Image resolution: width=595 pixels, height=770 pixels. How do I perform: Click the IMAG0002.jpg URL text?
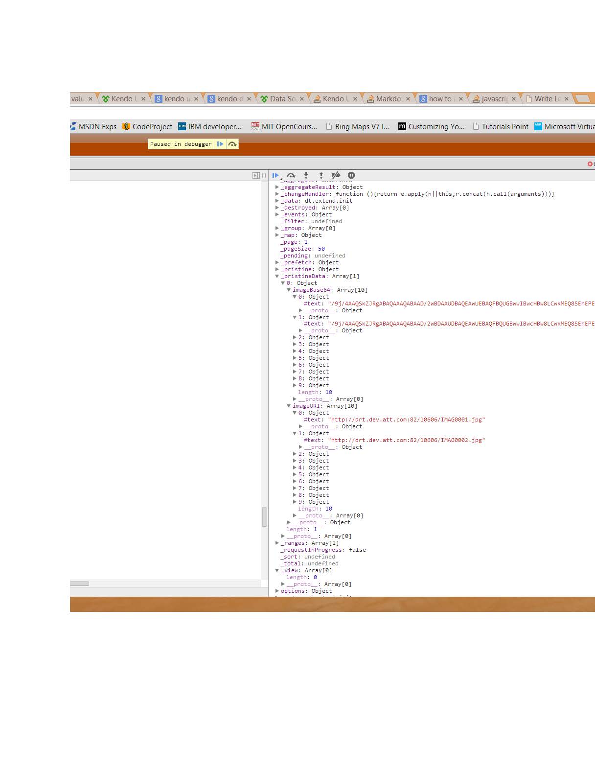pos(407,440)
